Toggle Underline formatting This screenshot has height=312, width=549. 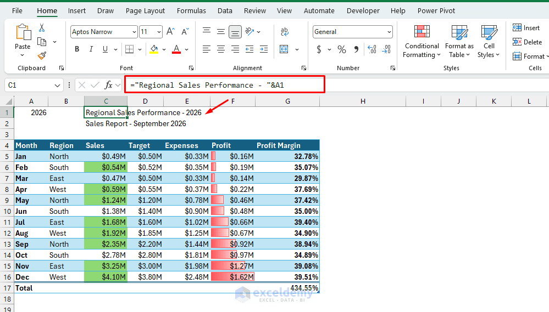pyautogui.click(x=105, y=49)
